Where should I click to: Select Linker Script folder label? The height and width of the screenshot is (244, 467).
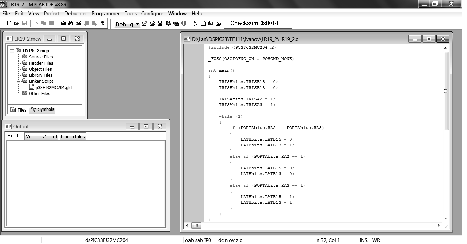41,81
